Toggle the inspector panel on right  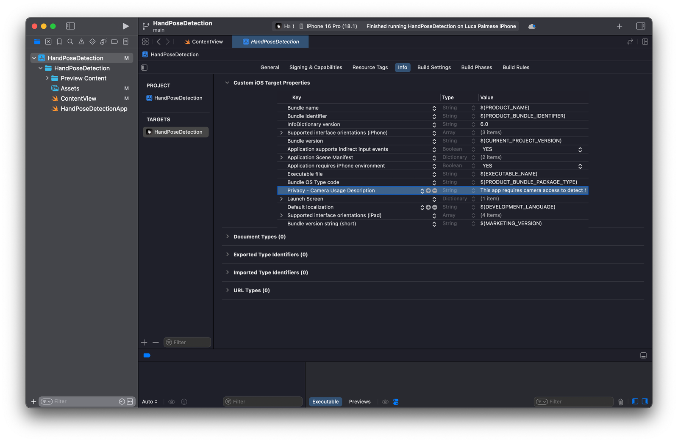[x=640, y=26]
